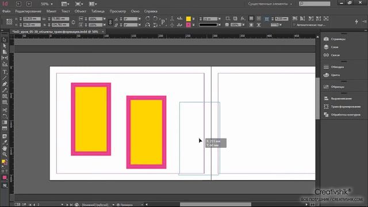The image size is (368, 207).
Task: Select the Selection tool arrow
Action: pyautogui.click(x=5, y=40)
